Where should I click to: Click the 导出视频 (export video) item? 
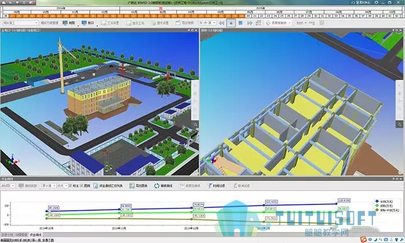coord(185,23)
